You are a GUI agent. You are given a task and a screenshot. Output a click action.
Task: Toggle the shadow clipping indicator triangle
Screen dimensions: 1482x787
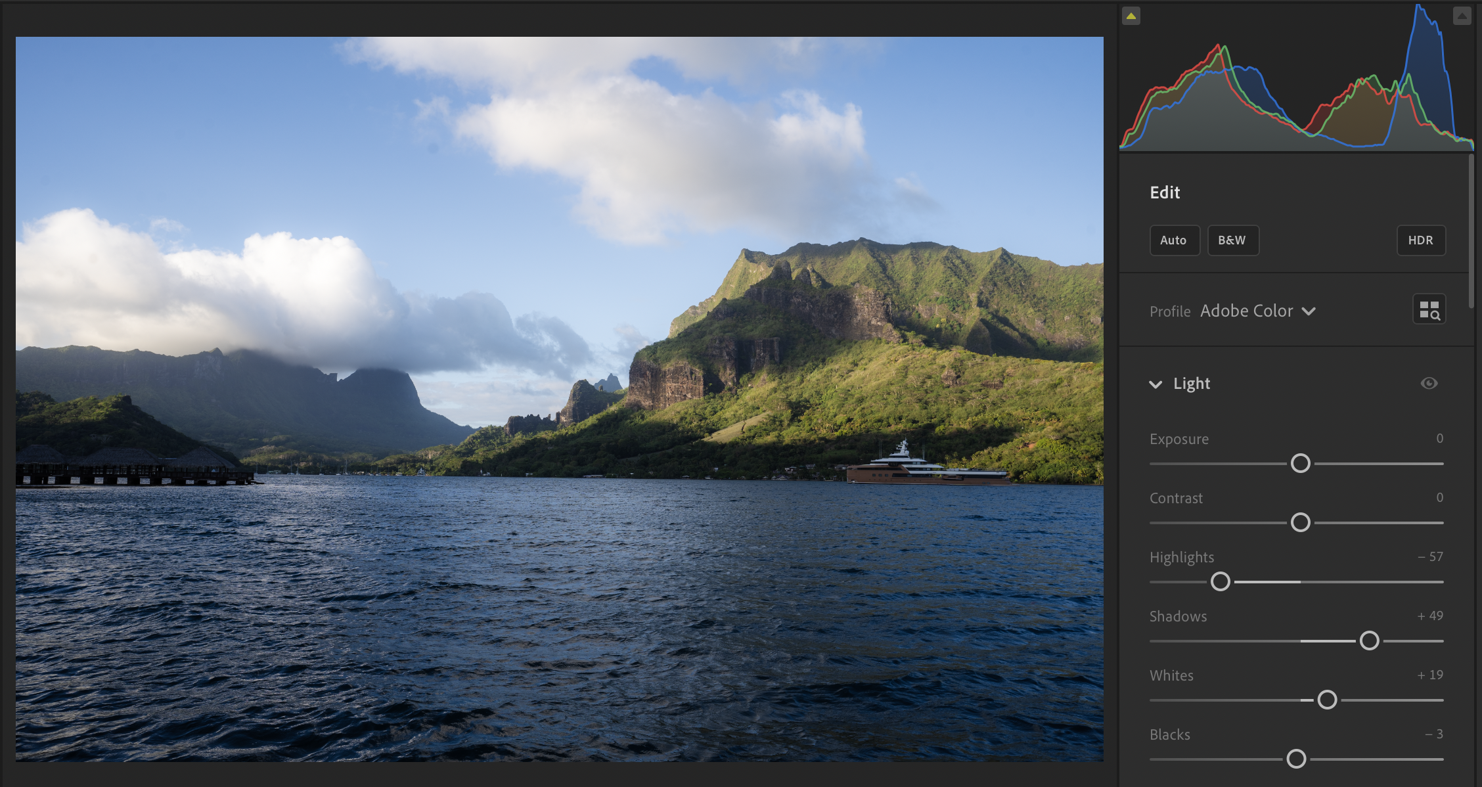coord(1131,16)
